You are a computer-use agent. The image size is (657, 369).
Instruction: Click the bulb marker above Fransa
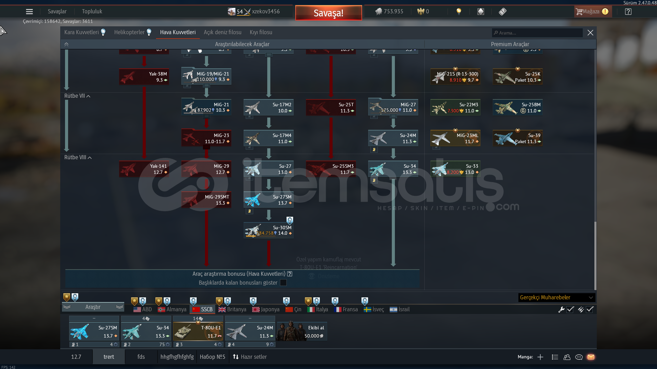335,301
